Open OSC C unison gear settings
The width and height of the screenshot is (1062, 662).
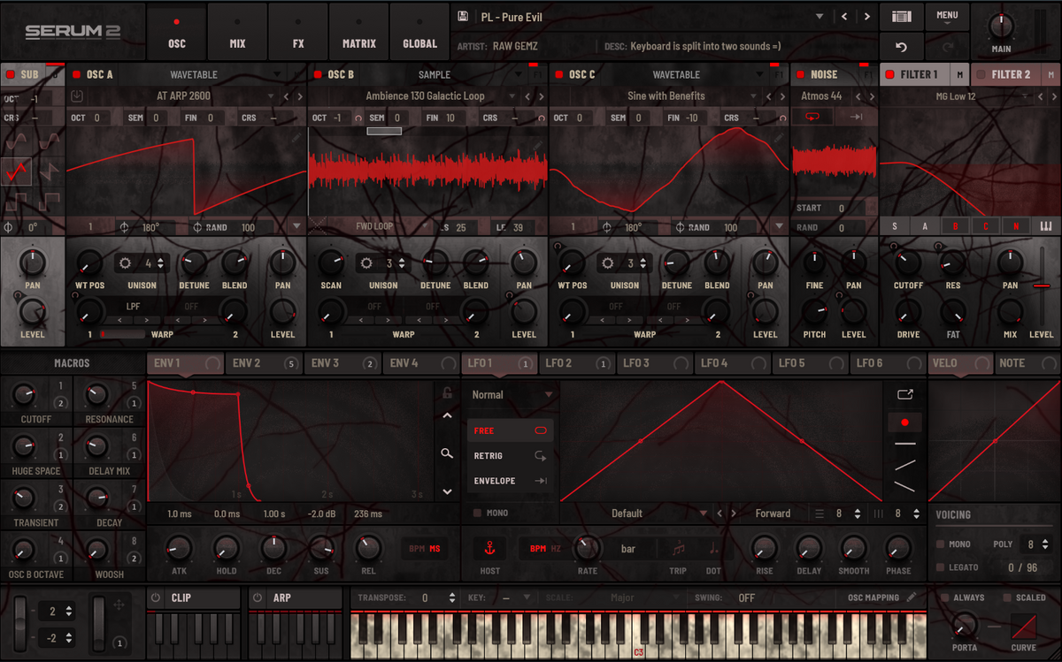pos(607,263)
